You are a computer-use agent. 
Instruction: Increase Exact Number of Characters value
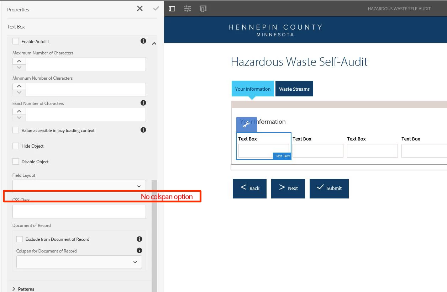pos(19,111)
